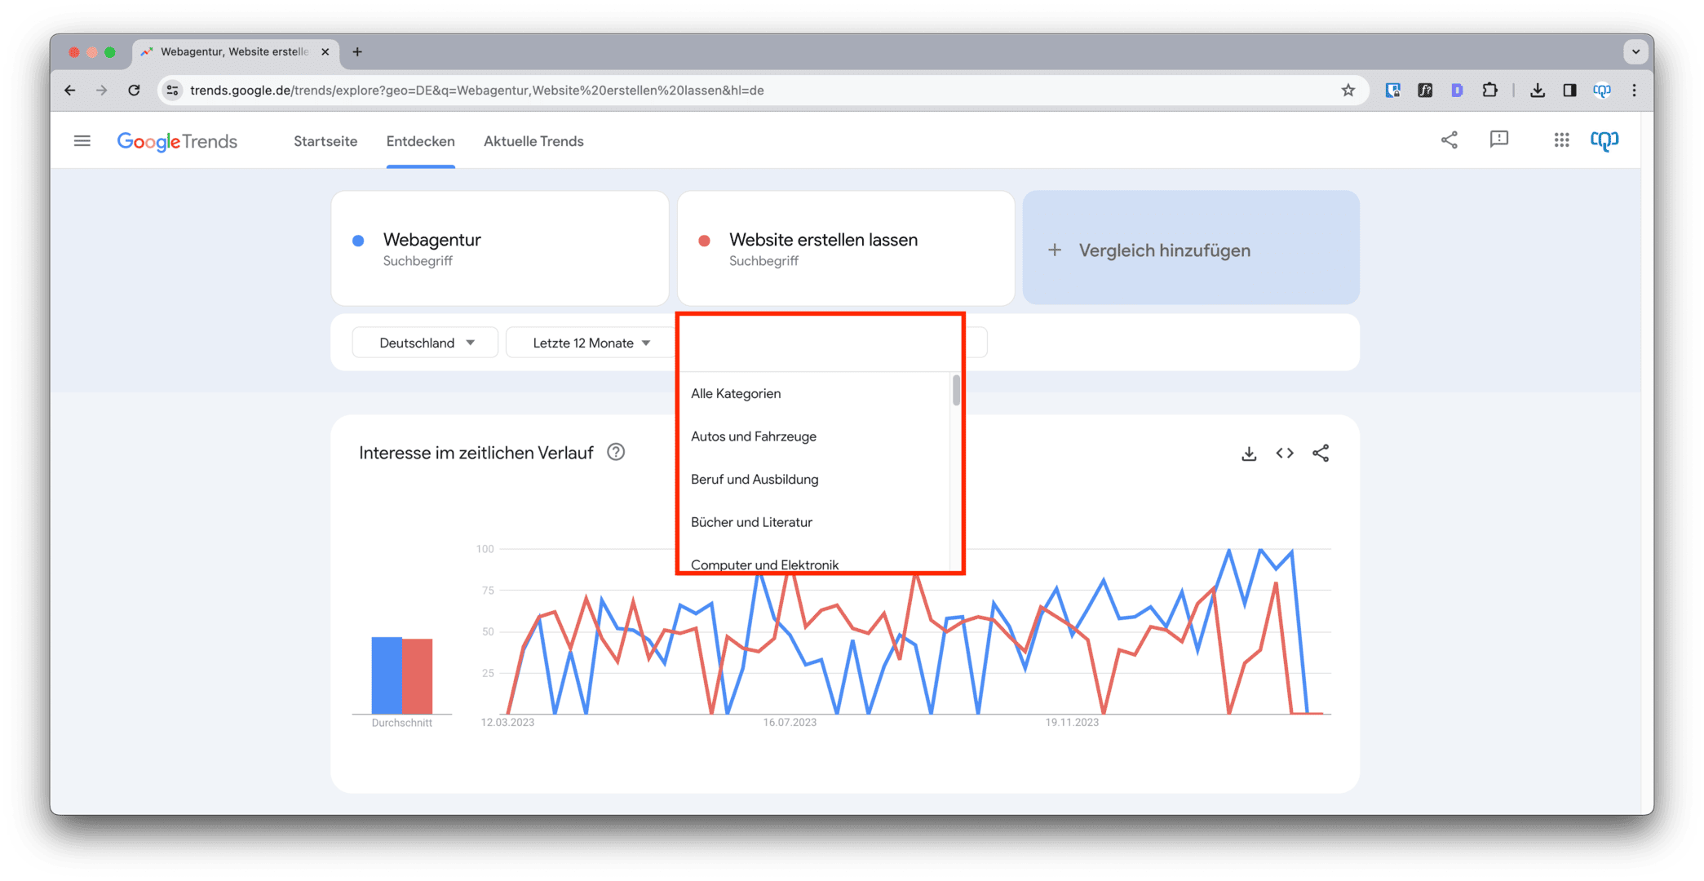Image resolution: width=1704 pixels, height=881 pixels.
Task: Click Vergleich hinzufügen button
Action: [x=1191, y=248]
